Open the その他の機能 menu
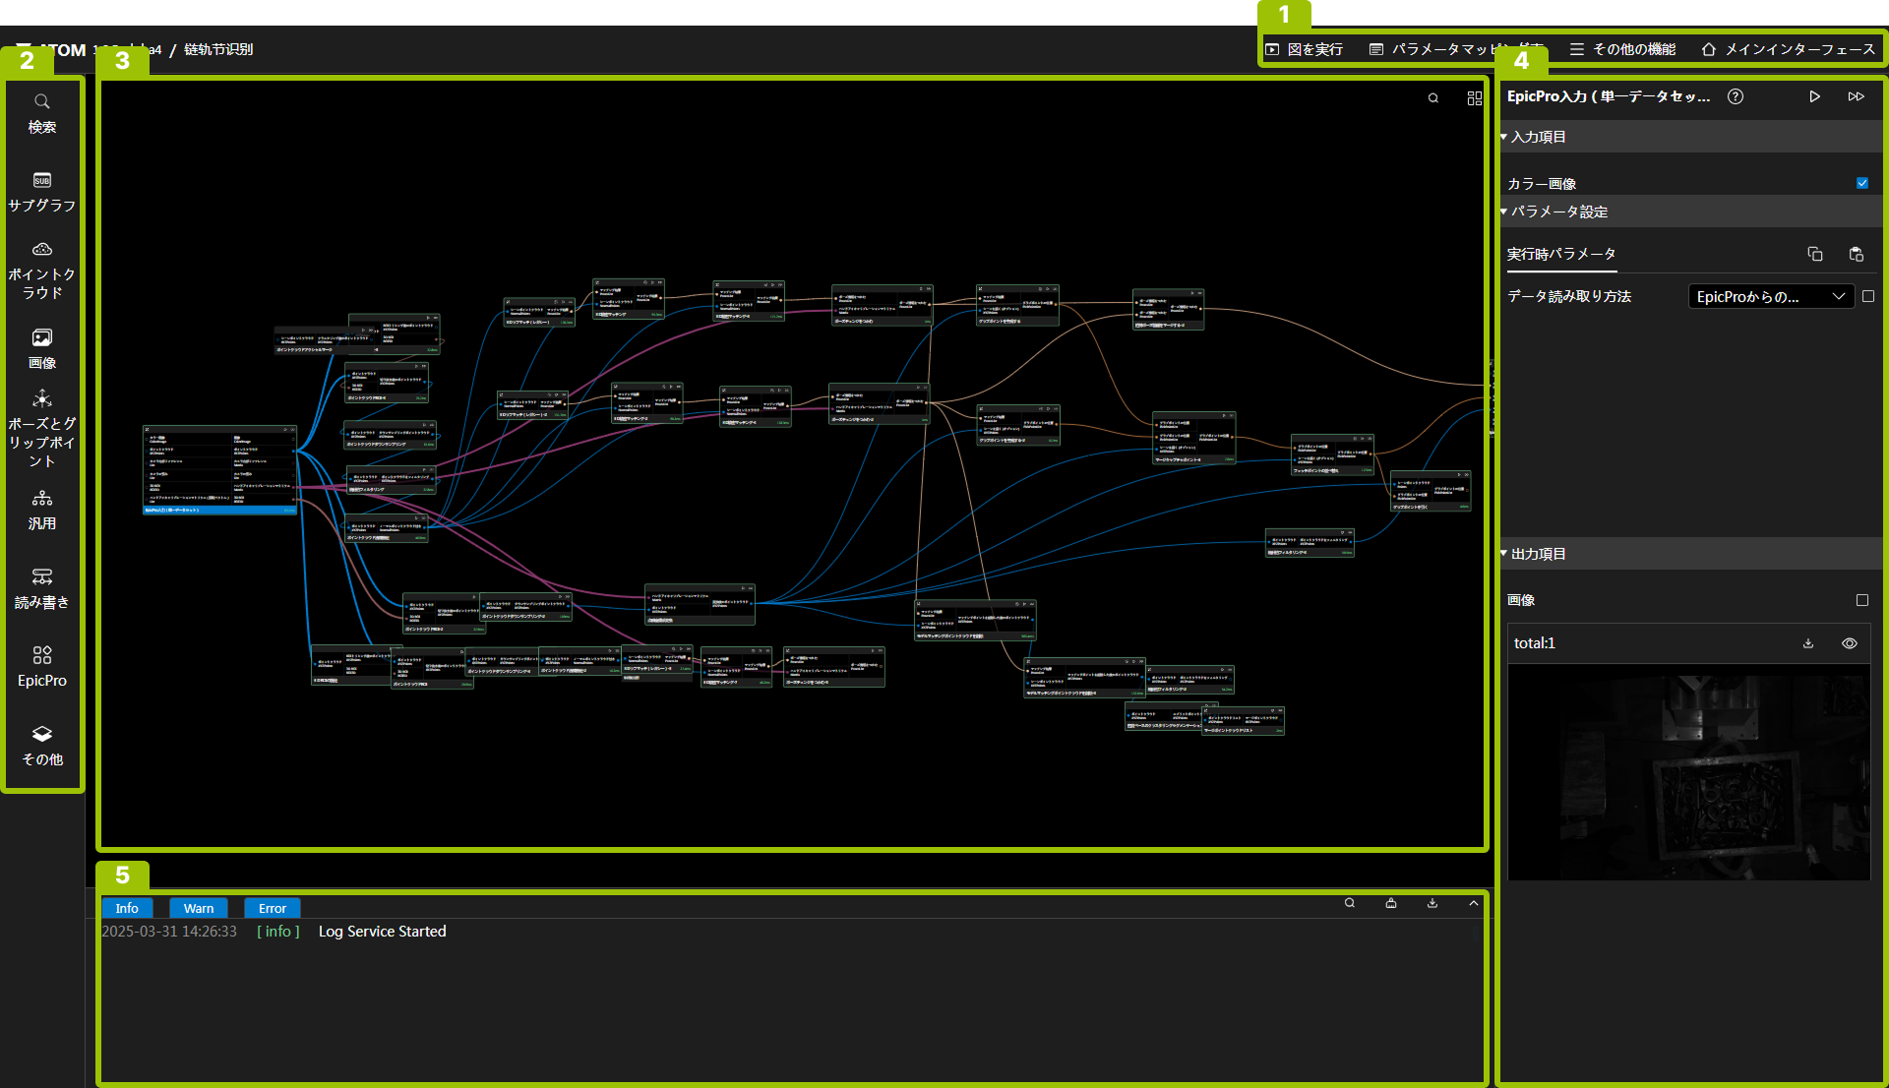Viewport: 1889px width, 1088px height. 1622,49
